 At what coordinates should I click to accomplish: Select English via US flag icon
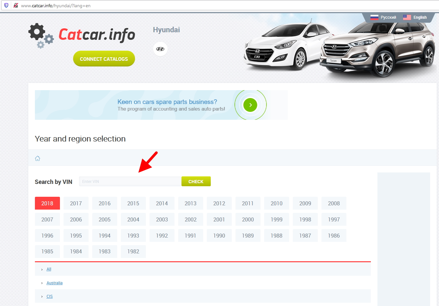tap(407, 17)
